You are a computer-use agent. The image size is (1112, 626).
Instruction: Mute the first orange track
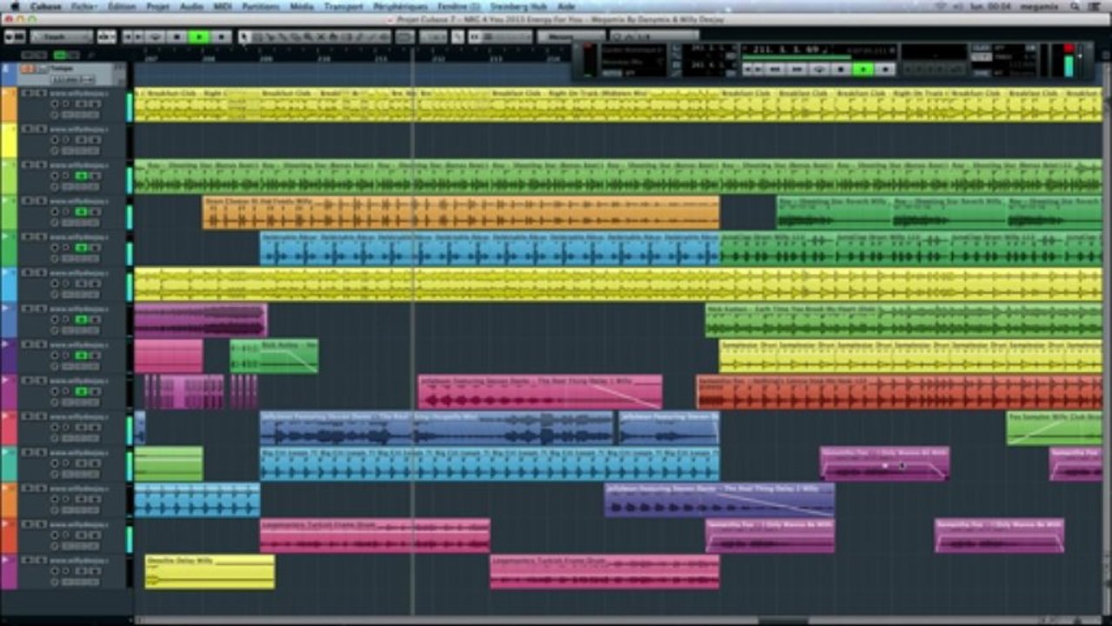pos(26,93)
